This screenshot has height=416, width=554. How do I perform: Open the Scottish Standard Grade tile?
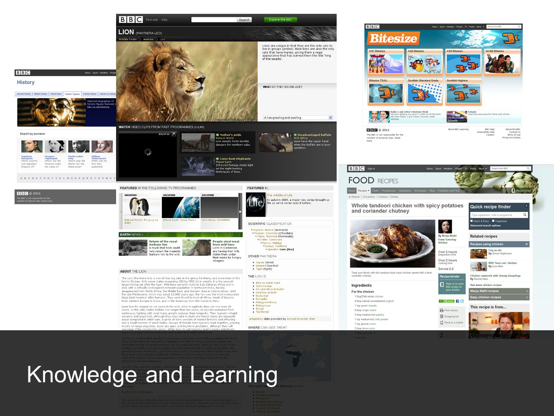click(x=425, y=92)
